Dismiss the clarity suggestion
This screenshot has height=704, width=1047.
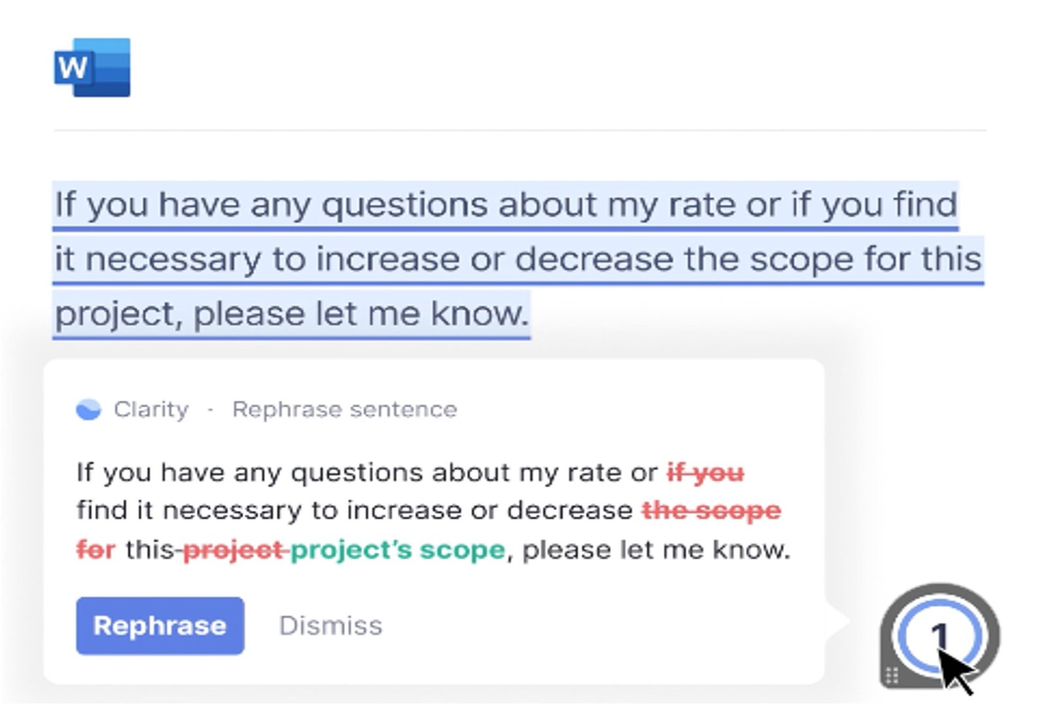pyautogui.click(x=330, y=625)
